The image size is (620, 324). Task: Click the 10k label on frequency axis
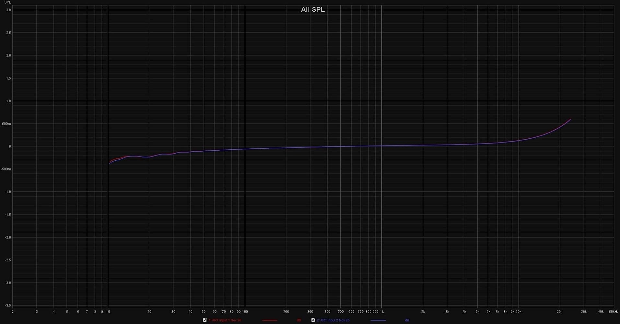pyautogui.click(x=519, y=312)
